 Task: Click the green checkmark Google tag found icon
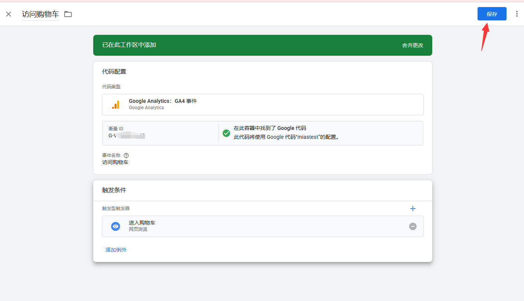tap(226, 133)
